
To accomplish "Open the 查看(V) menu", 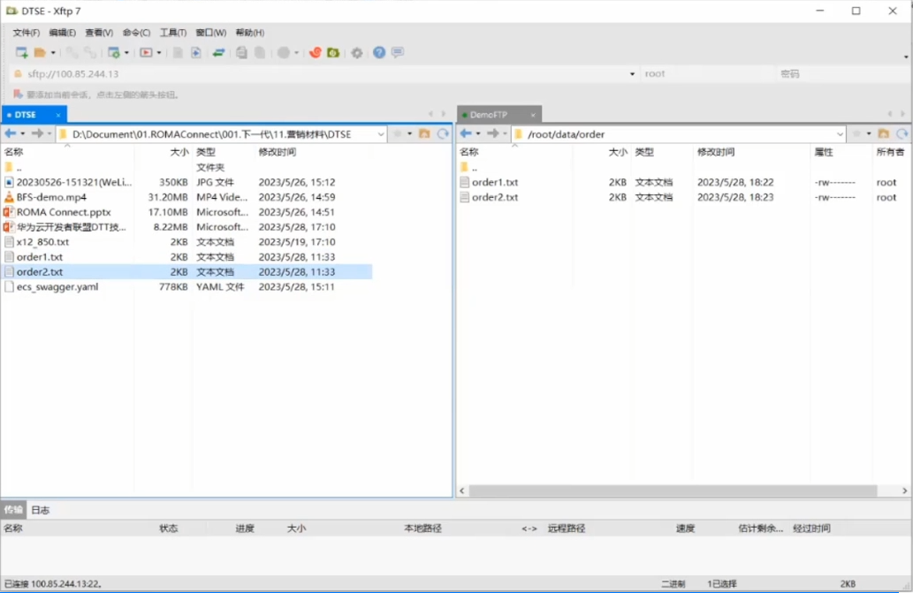I will pyautogui.click(x=99, y=33).
